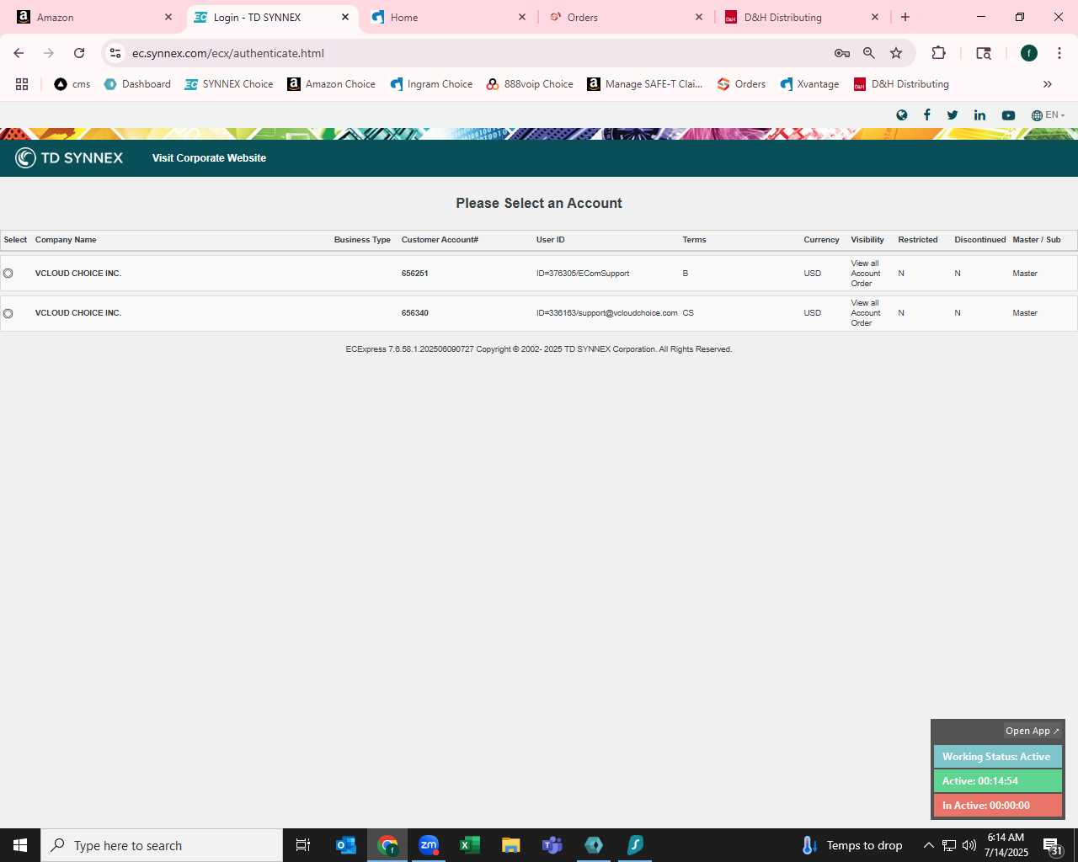1078x862 pixels.
Task: Open Chrome three-dot menu
Action: 1059,53
